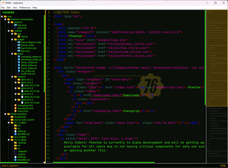The height and width of the screenshot is (168, 228).
Task: Click the file icon beside Outfit-Thin.ttf
Action: point(19,74)
